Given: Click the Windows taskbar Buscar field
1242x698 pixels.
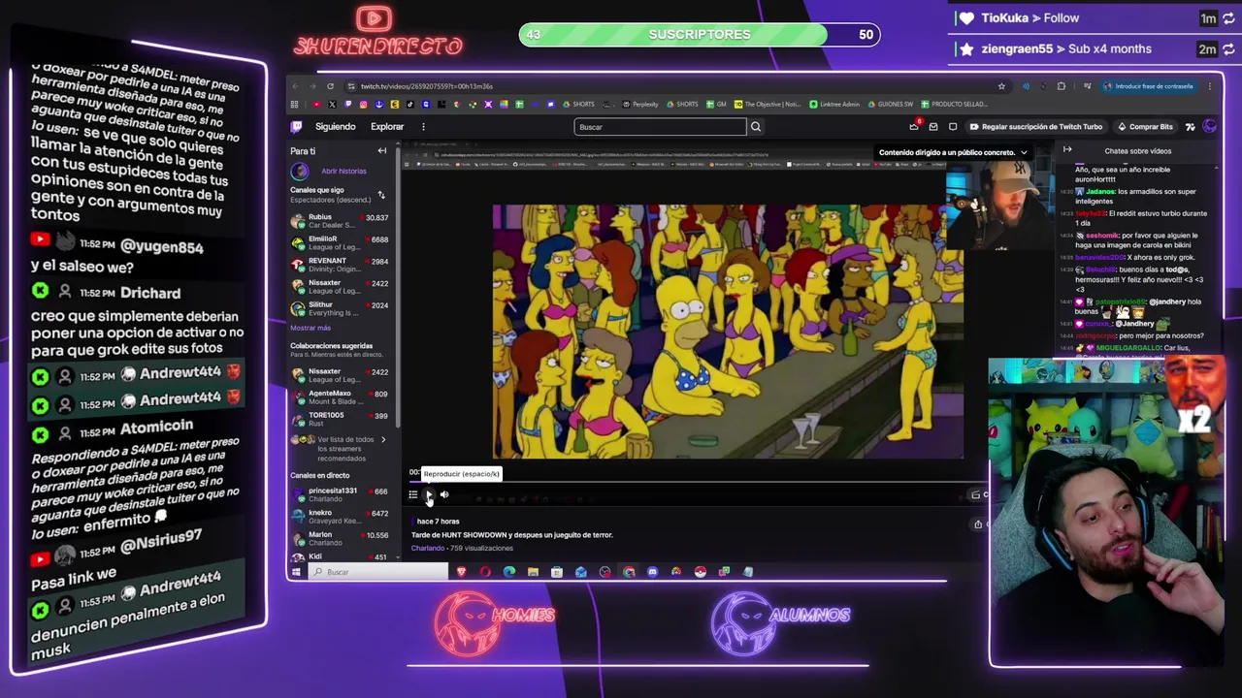Looking at the screenshot, I should 380,572.
